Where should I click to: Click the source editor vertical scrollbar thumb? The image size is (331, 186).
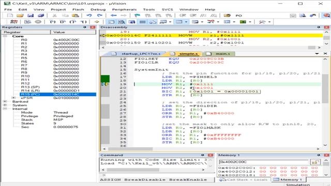[325, 88]
